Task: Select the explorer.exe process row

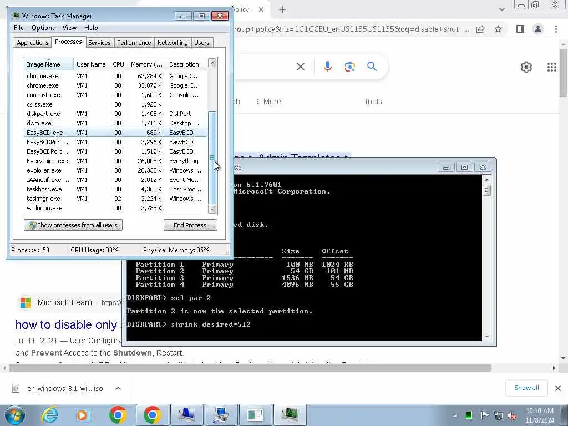Action: click(x=115, y=170)
